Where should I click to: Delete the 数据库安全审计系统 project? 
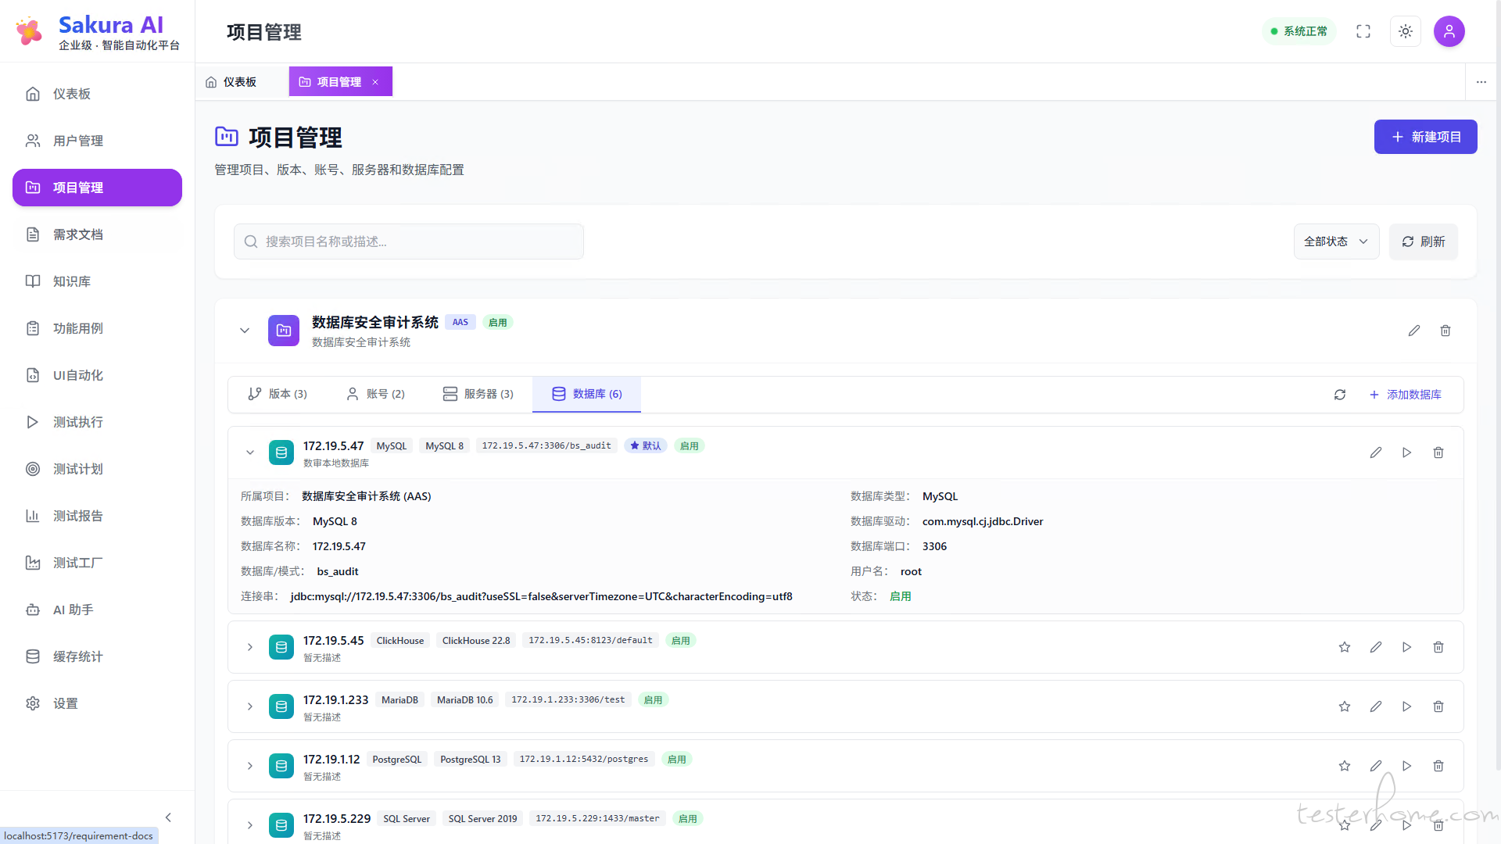coord(1445,331)
